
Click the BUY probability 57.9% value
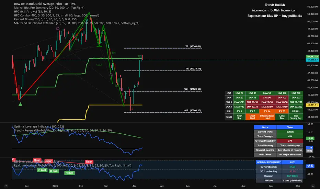[293, 167]
